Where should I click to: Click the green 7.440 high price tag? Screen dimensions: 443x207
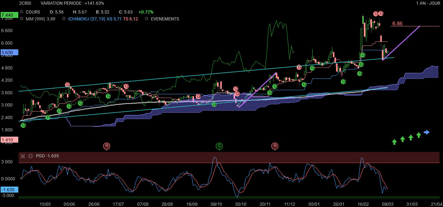tap(9, 15)
